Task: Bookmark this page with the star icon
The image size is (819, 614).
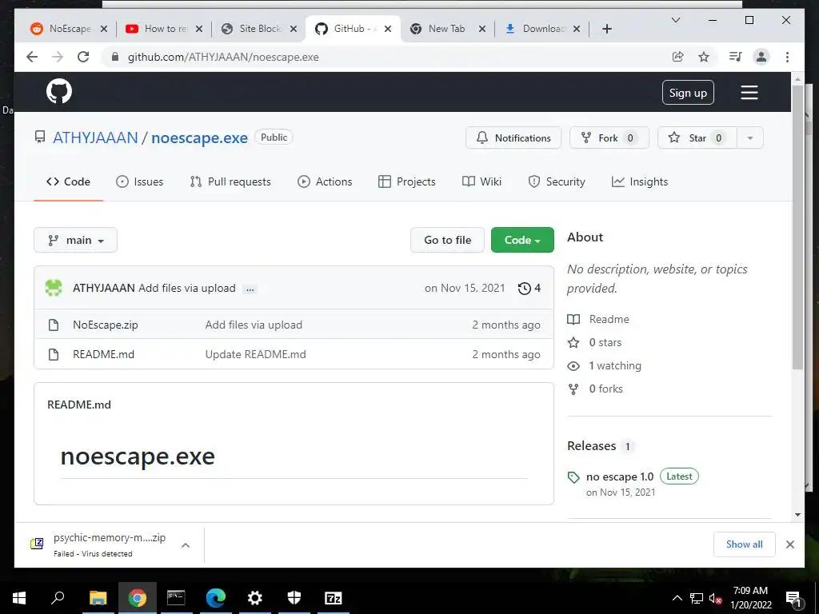Action: point(704,57)
